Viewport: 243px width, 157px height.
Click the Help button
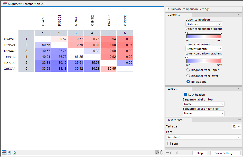point(200,153)
